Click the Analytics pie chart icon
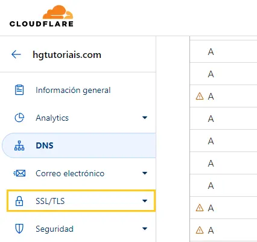The height and width of the screenshot is (242, 257). pos(19,118)
